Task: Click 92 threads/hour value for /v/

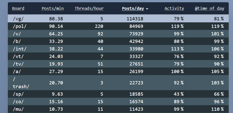Action: 100,34
